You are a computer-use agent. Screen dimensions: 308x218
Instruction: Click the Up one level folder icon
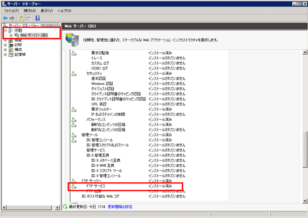coord(21,18)
